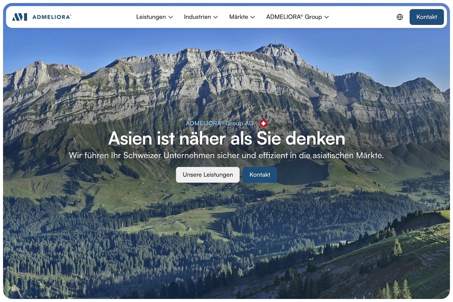
Task: Click the 'ADMELIORA Group AG' label above the headline
Action: (x=220, y=123)
